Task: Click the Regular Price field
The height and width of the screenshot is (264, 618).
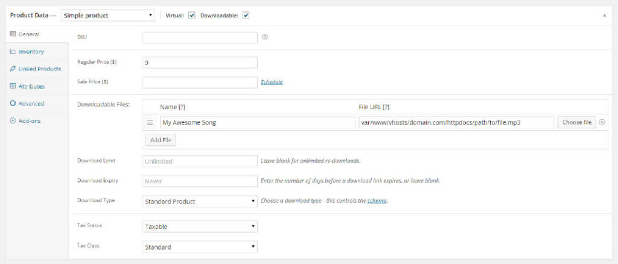Action: pyautogui.click(x=199, y=63)
